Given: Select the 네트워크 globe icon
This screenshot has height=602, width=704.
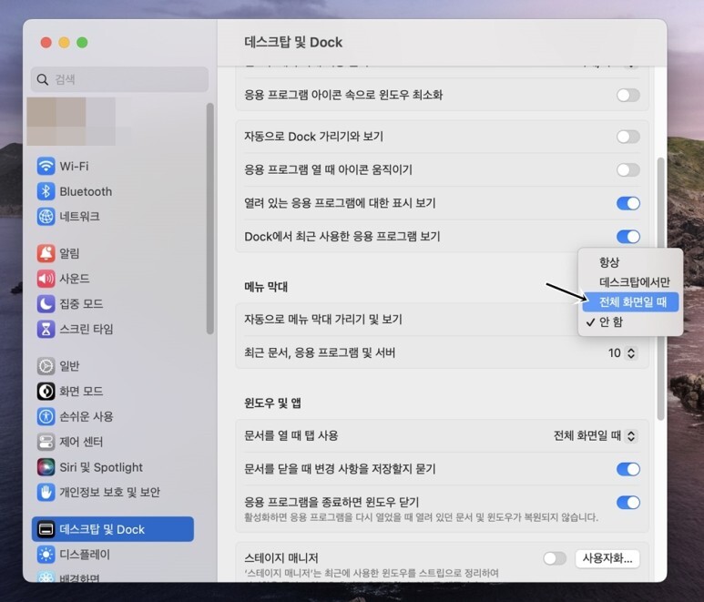Looking at the screenshot, I should [x=46, y=217].
